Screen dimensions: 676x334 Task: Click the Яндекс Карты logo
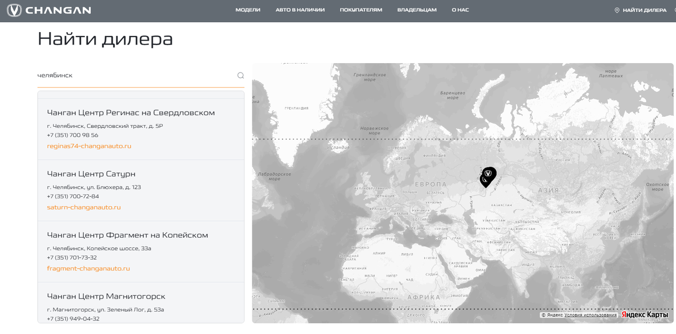click(645, 315)
